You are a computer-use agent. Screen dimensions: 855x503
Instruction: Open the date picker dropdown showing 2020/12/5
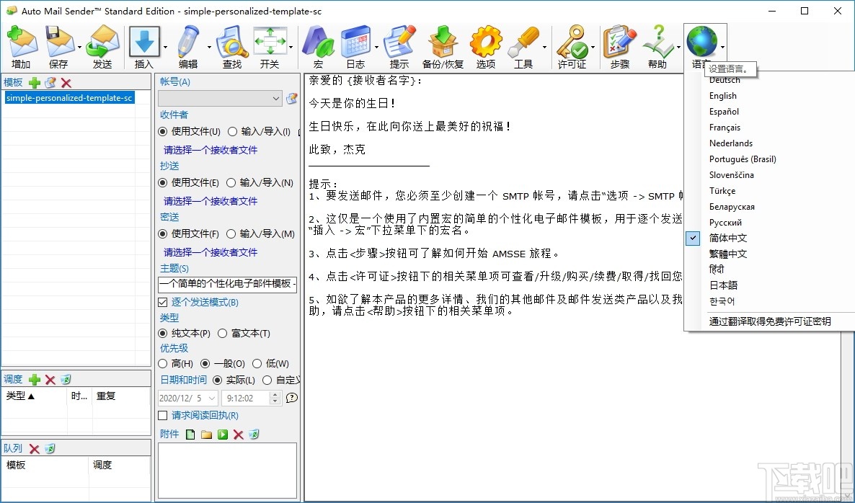pyautogui.click(x=211, y=398)
